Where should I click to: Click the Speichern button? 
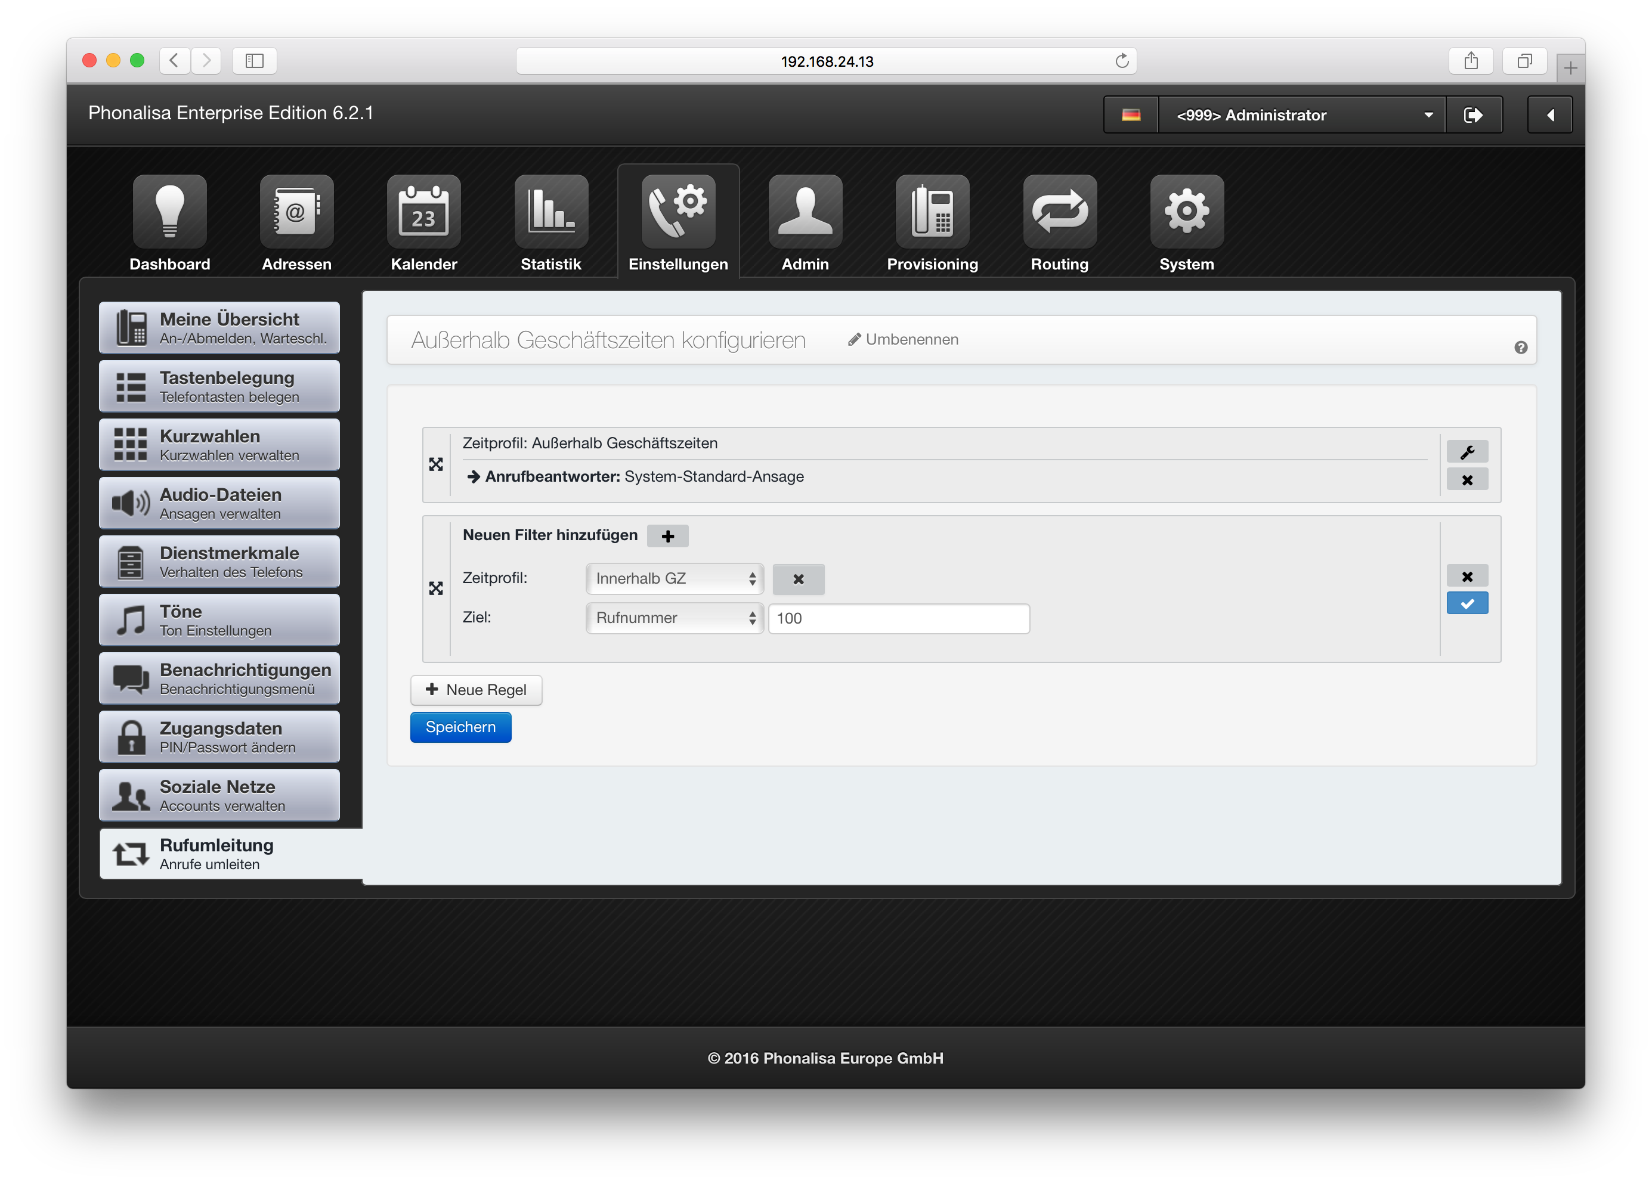click(x=460, y=727)
